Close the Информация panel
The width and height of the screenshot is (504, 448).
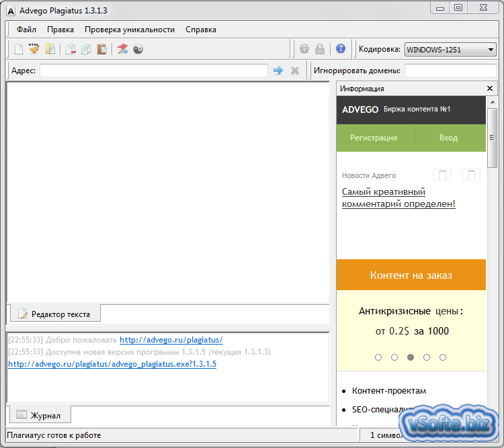click(490, 89)
